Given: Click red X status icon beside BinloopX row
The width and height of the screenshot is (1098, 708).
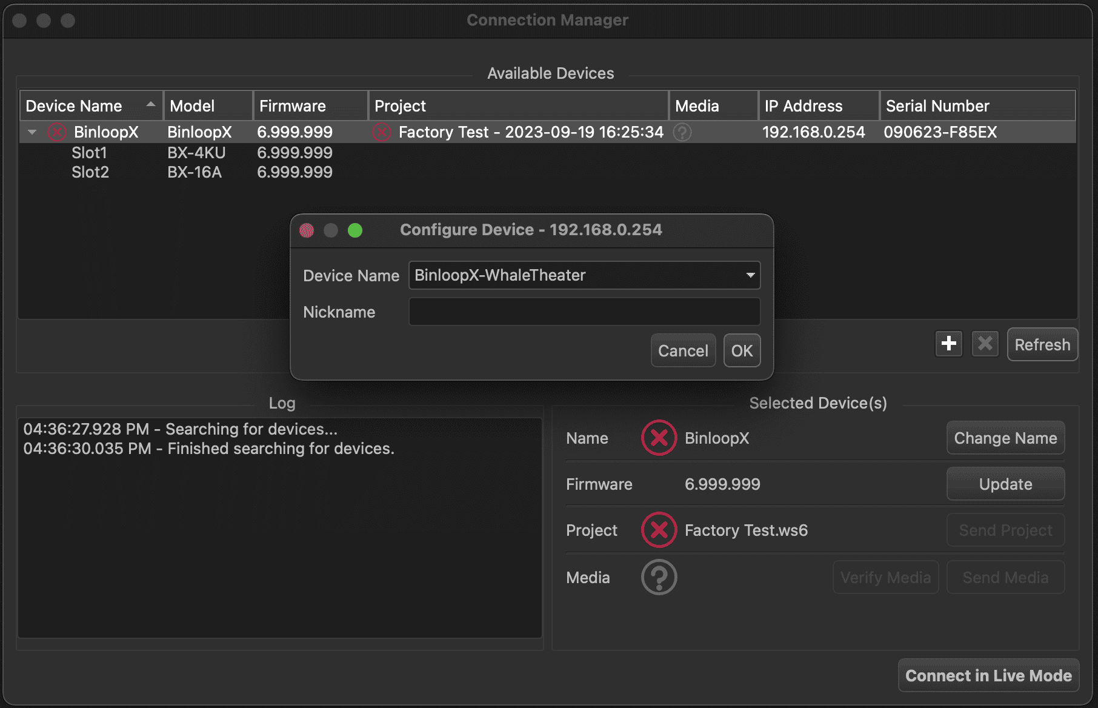Looking at the screenshot, I should pyautogui.click(x=57, y=132).
